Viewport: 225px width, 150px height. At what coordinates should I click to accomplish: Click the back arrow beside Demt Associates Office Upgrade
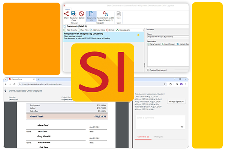click(x=6, y=91)
